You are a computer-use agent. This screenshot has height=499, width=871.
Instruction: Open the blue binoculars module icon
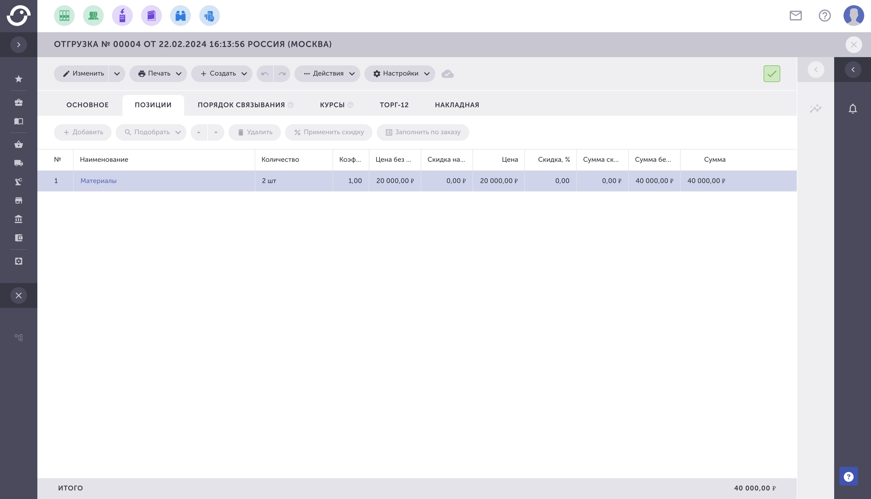click(181, 16)
